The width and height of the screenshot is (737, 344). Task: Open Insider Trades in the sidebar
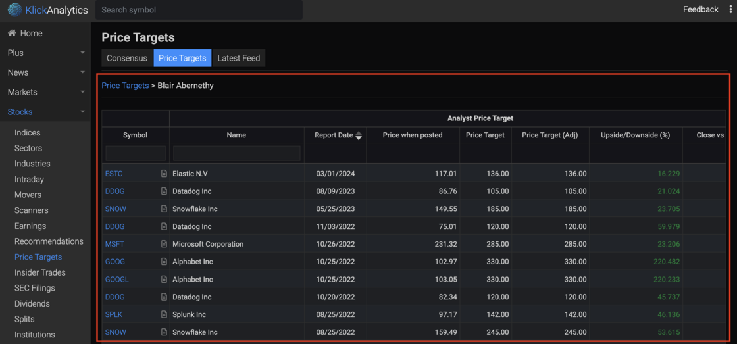tap(40, 272)
